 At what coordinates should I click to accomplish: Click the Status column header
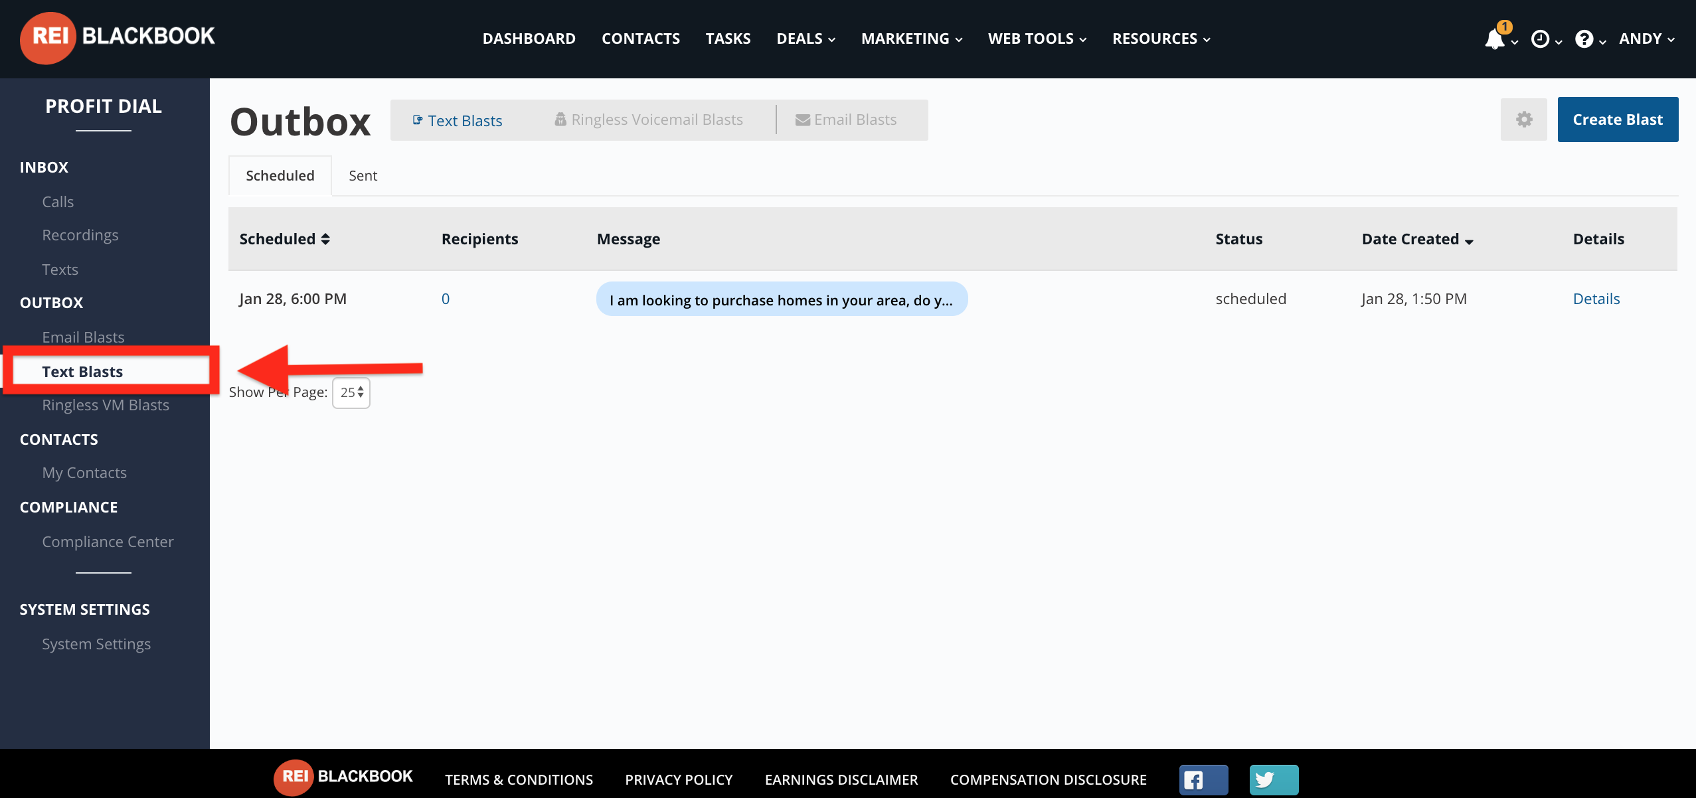[1239, 239]
